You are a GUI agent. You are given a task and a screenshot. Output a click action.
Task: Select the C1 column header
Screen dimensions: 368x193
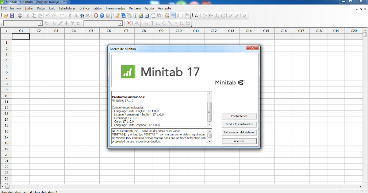(21, 31)
